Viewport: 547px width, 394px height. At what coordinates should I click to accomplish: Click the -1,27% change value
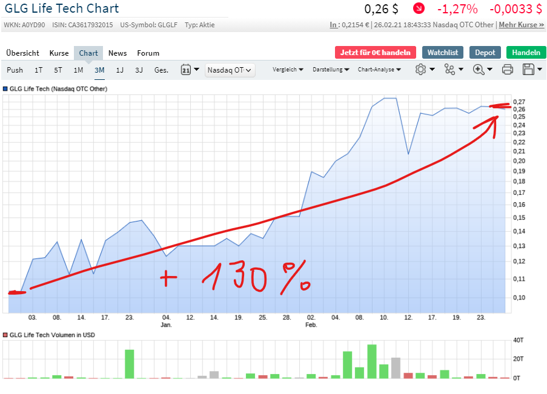click(457, 8)
